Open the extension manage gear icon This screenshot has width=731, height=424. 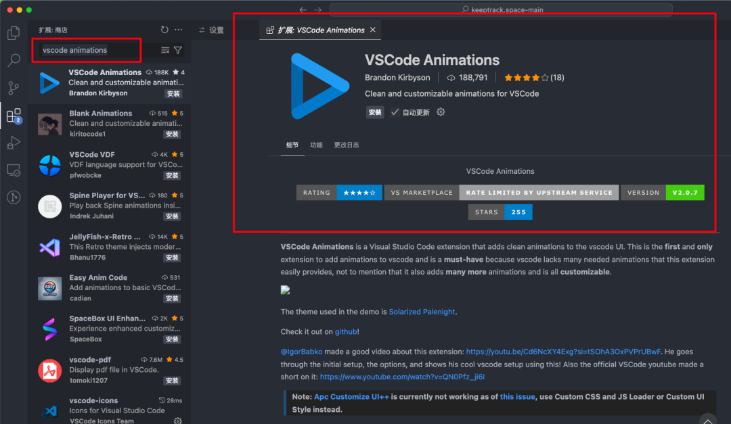[x=441, y=112]
